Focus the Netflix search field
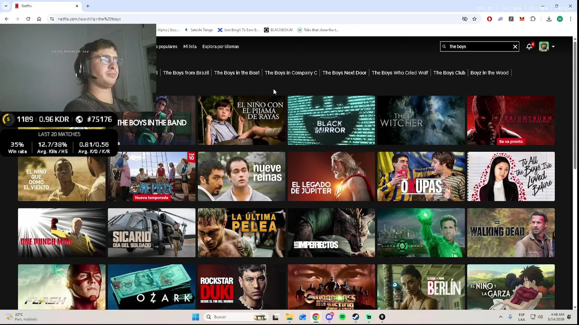The width and height of the screenshot is (579, 325). (x=479, y=46)
